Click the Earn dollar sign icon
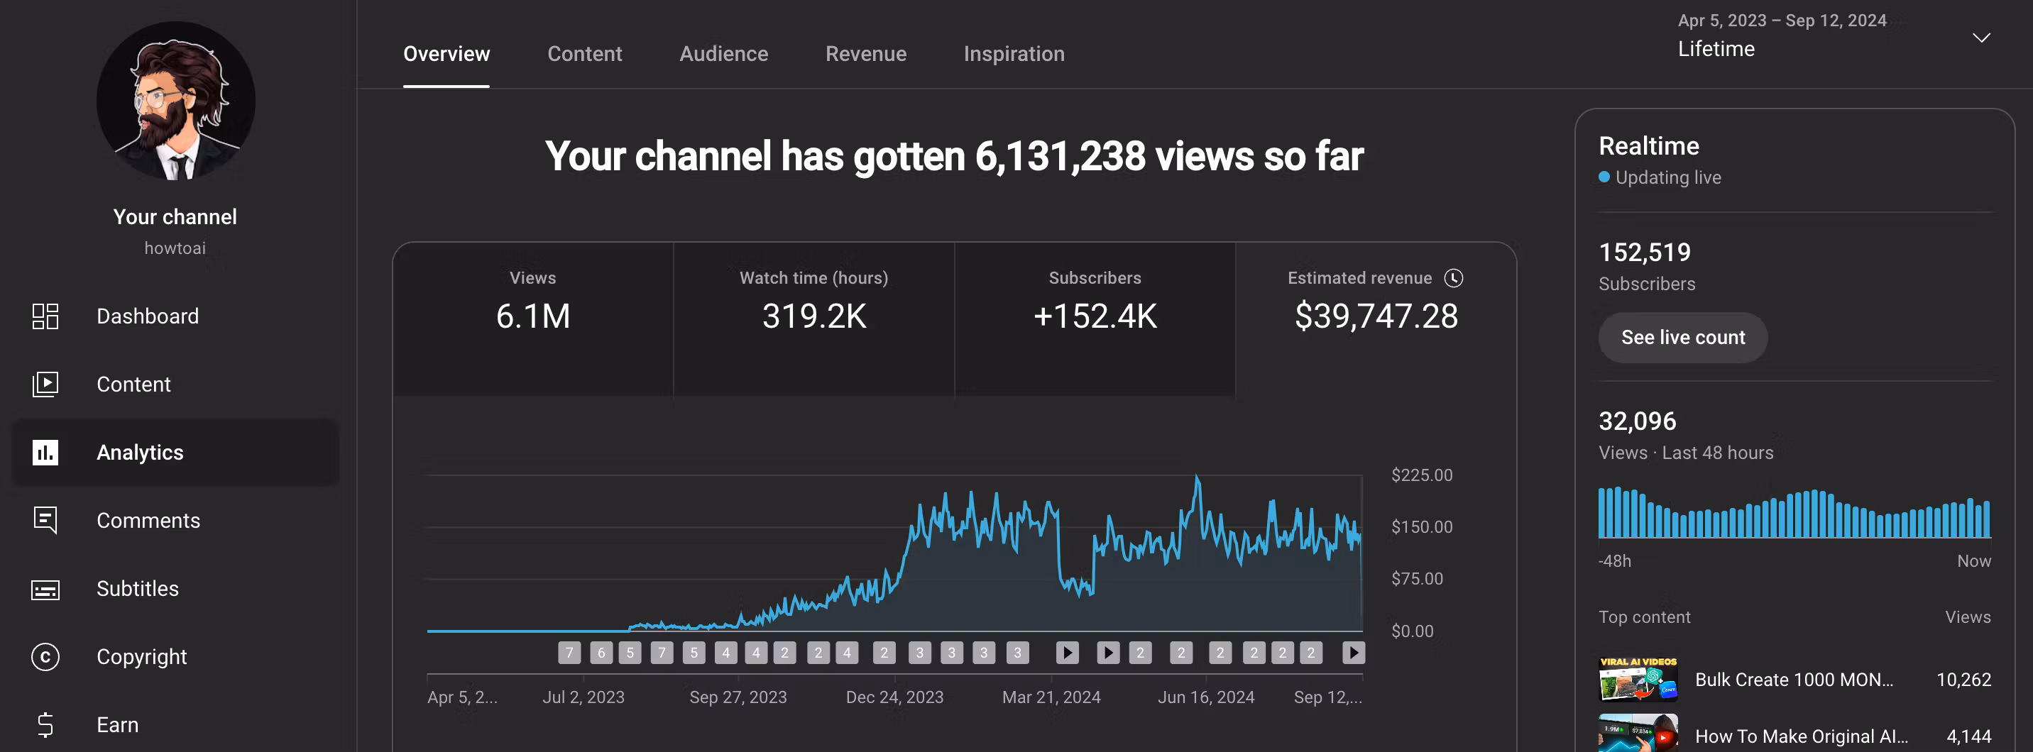Screen dimensions: 2033x752 pos(45,724)
